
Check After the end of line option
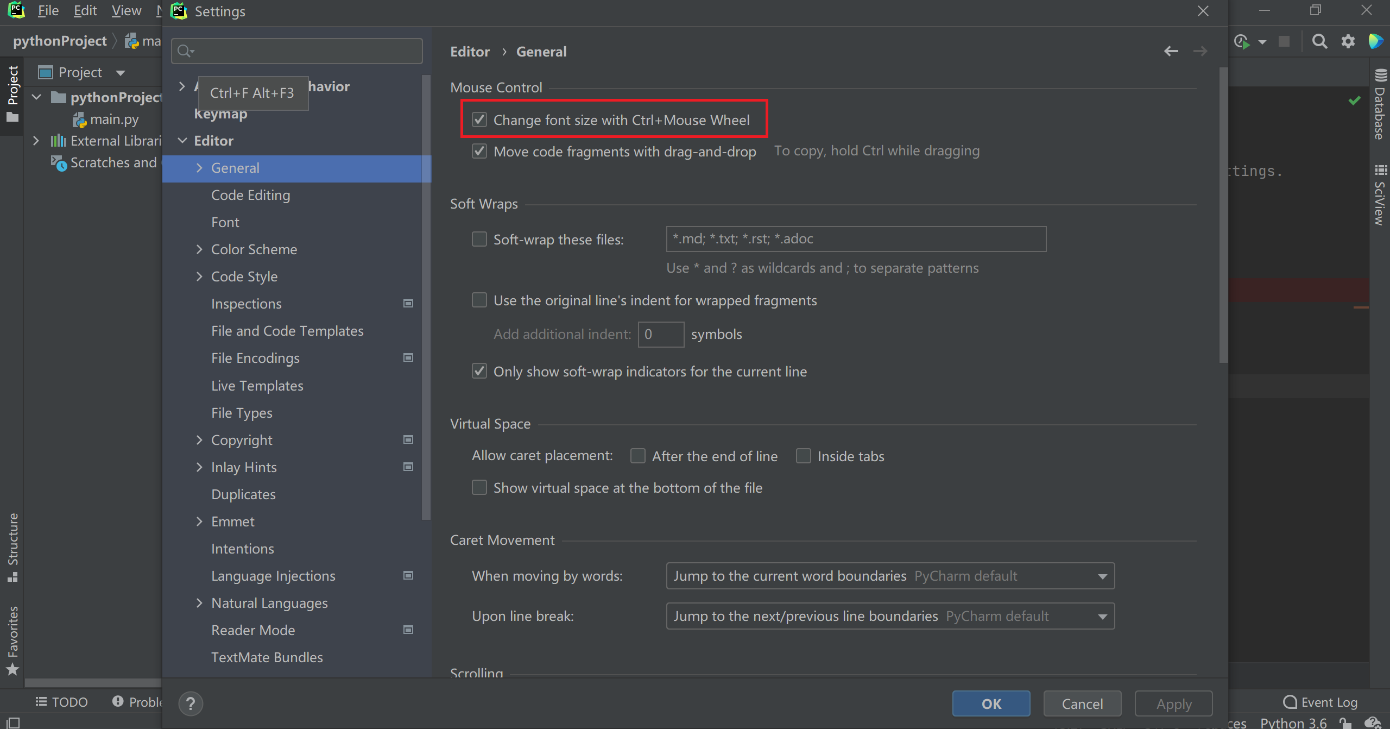tap(638, 456)
